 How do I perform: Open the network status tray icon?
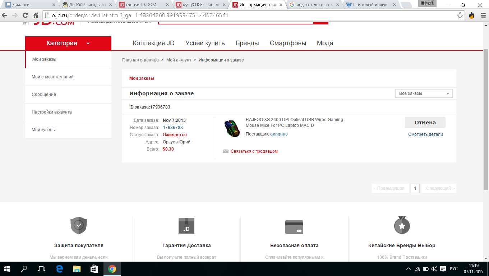418,269
